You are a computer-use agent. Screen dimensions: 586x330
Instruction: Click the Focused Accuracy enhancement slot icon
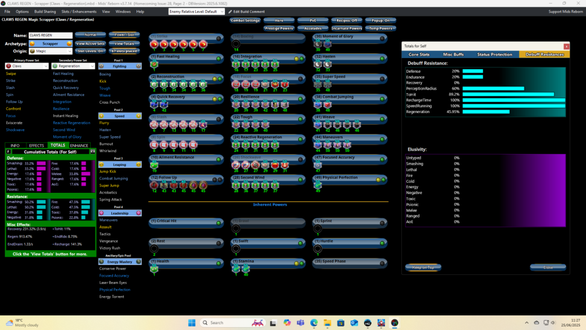(x=318, y=165)
